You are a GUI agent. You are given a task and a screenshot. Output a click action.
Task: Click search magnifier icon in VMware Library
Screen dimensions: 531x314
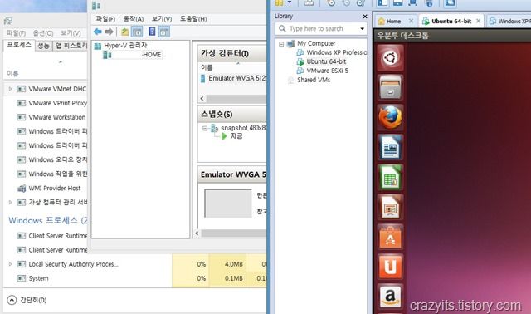(x=282, y=29)
